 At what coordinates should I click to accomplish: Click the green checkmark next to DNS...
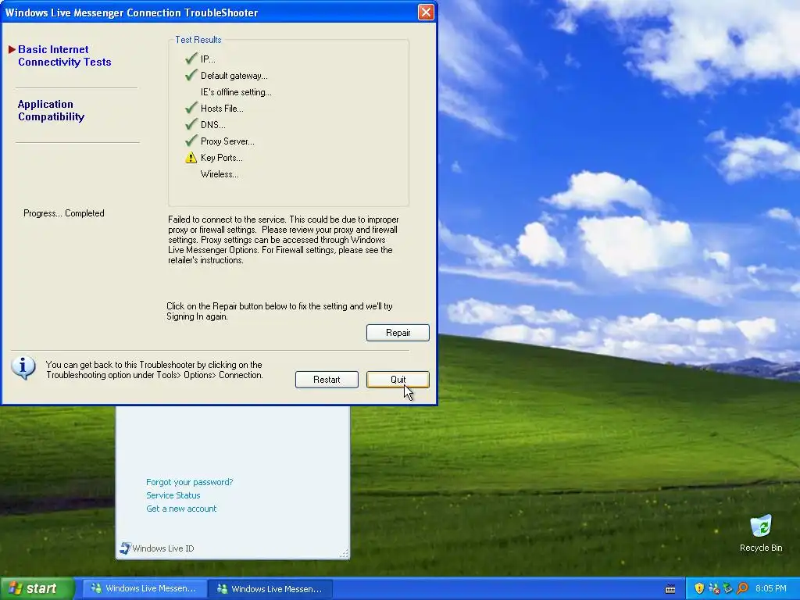[191, 124]
